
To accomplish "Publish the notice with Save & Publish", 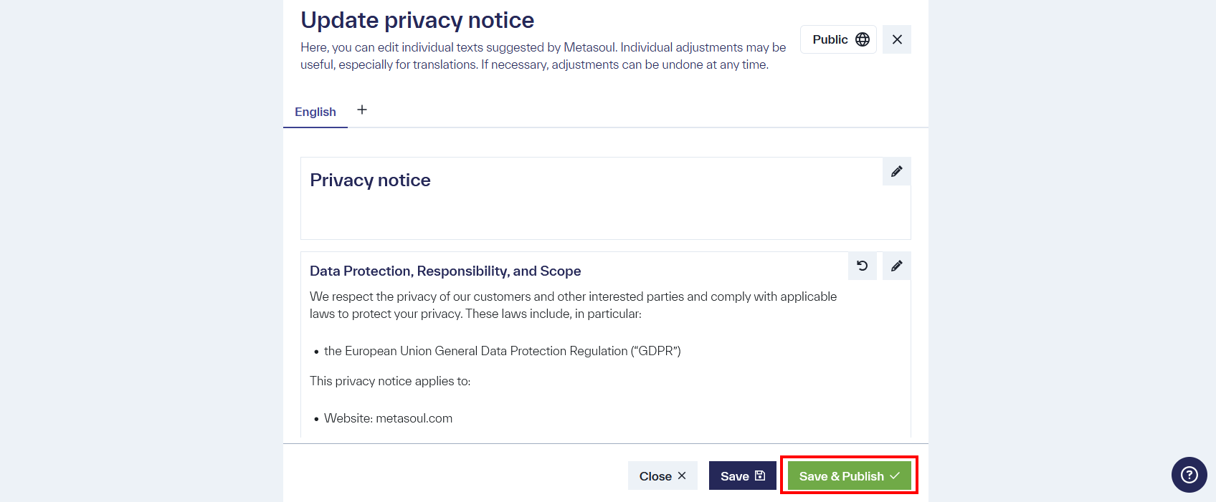I will point(848,475).
